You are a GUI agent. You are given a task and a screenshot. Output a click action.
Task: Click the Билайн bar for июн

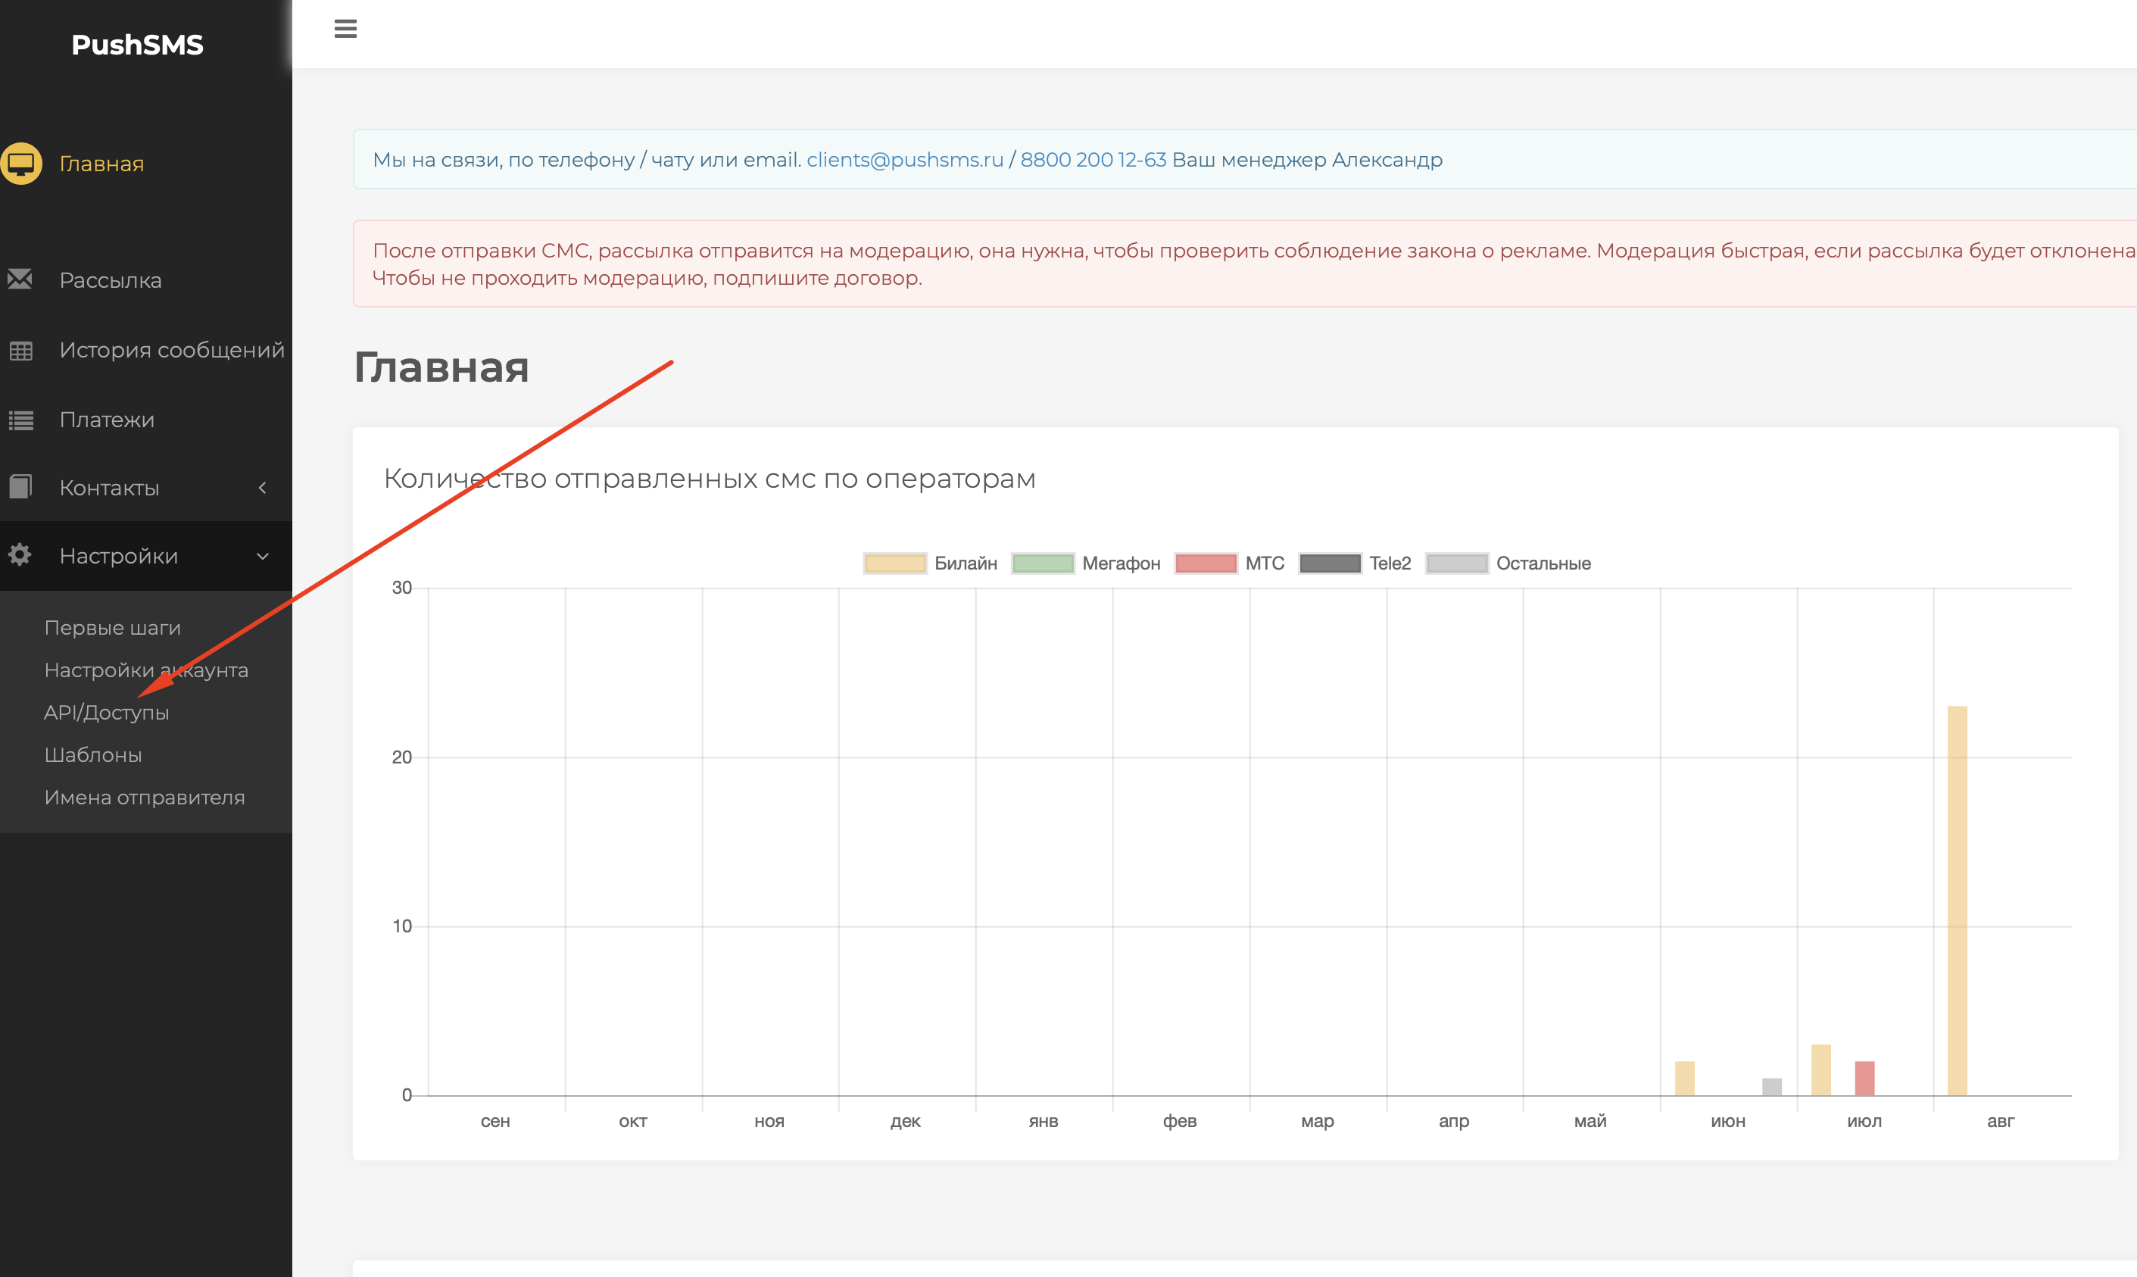click(x=1684, y=1079)
